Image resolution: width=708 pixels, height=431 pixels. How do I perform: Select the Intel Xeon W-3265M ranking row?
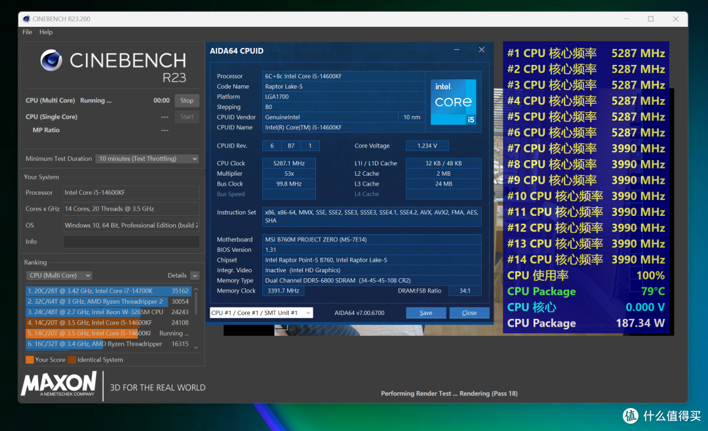pyautogui.click(x=108, y=312)
